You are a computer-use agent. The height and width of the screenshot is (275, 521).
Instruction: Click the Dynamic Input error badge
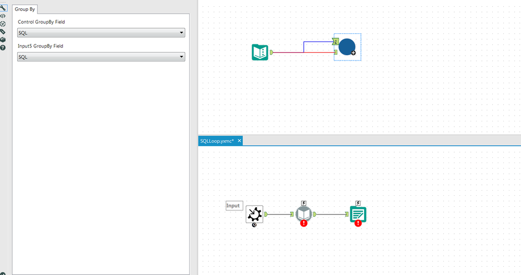coord(304,223)
